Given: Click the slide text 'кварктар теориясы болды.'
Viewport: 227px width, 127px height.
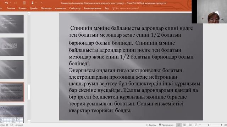Looking at the screenshot, I should [x=100, y=110].
